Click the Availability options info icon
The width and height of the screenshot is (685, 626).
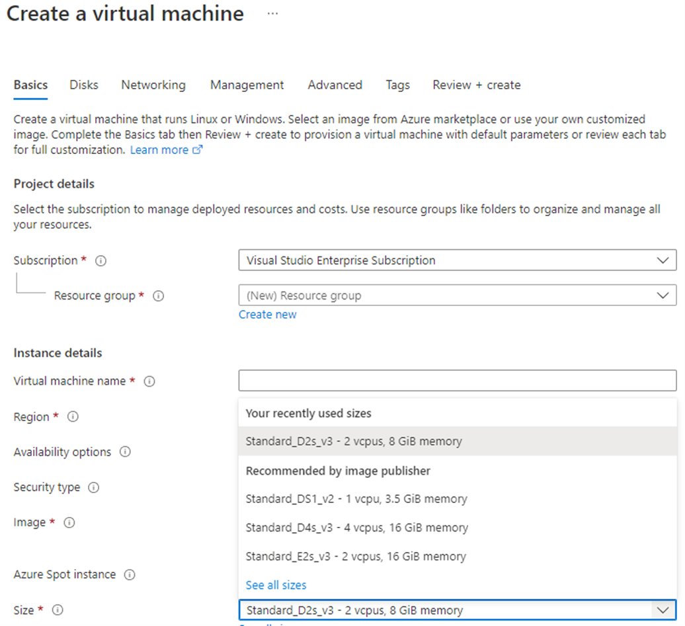(x=125, y=452)
